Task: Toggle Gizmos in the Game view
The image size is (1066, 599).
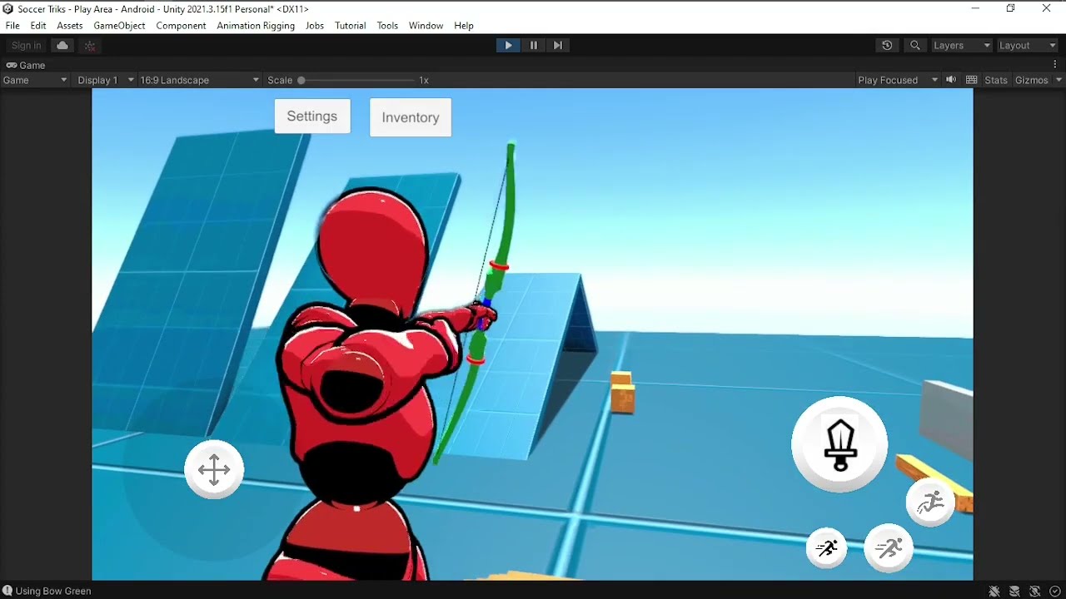Action: click(1032, 80)
